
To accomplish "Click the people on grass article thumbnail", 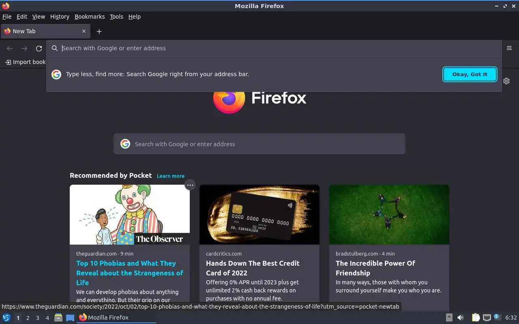I will [389, 215].
